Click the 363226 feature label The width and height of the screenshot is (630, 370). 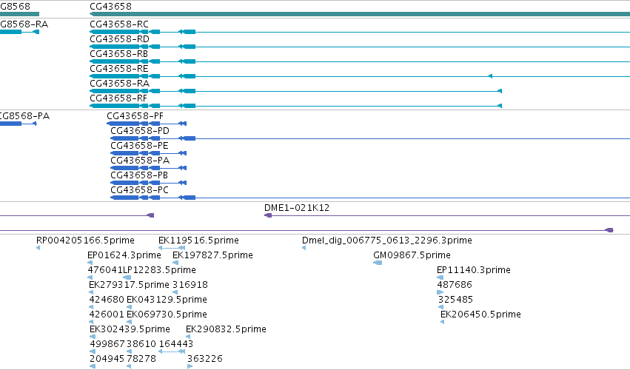pyautogui.click(x=204, y=359)
